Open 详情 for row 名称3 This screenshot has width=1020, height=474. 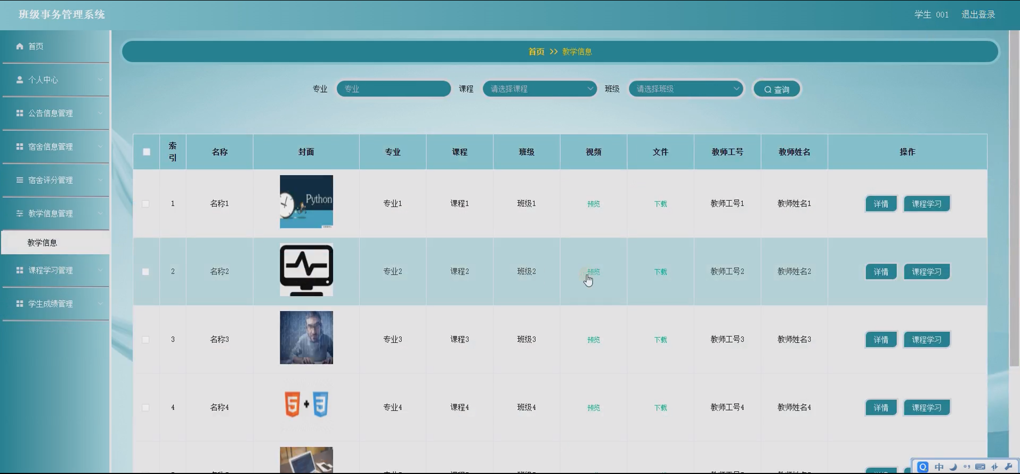[x=881, y=340]
